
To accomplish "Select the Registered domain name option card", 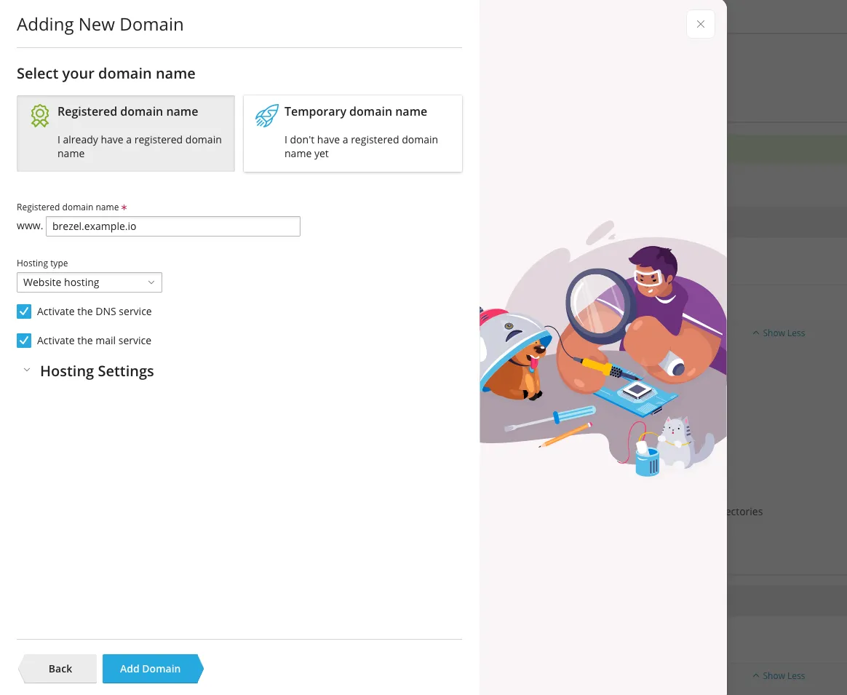I will click(126, 133).
